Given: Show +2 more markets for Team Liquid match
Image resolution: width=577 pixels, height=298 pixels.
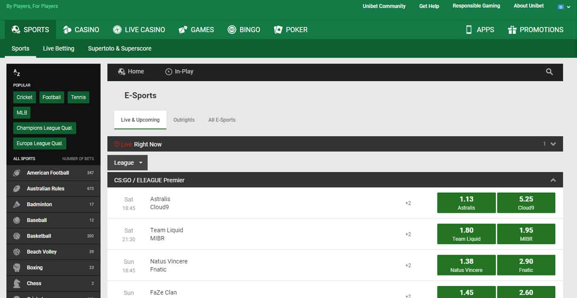Looking at the screenshot, I should pos(408,234).
